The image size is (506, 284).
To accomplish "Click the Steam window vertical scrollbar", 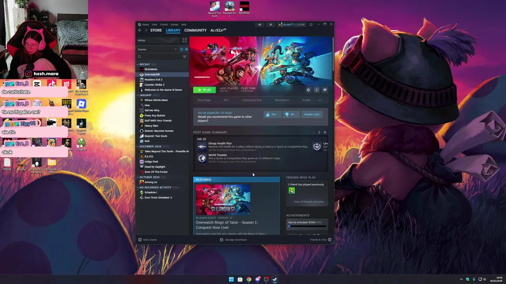I will pos(333,54).
